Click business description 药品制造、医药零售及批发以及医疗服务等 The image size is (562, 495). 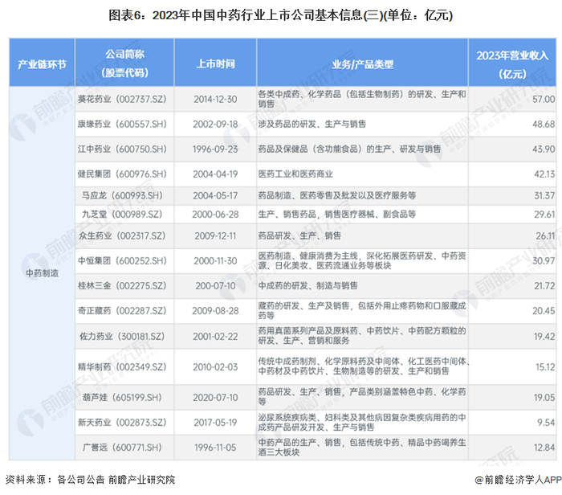pyautogui.click(x=337, y=195)
